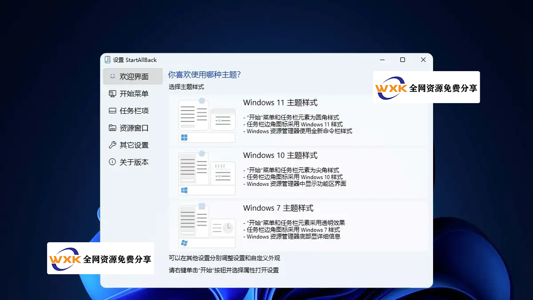Choose the Windows 11 主题样式 heading

point(280,103)
